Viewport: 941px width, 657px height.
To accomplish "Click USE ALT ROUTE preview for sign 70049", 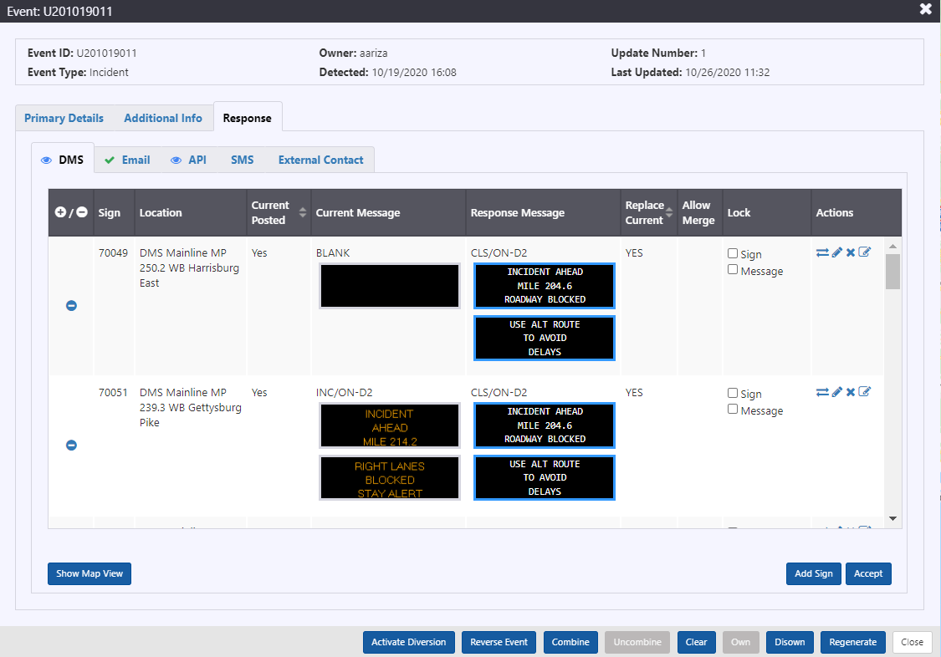I will [x=545, y=338].
